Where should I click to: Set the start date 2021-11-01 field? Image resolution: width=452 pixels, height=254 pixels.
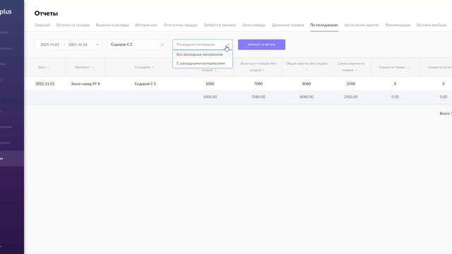[x=49, y=44]
